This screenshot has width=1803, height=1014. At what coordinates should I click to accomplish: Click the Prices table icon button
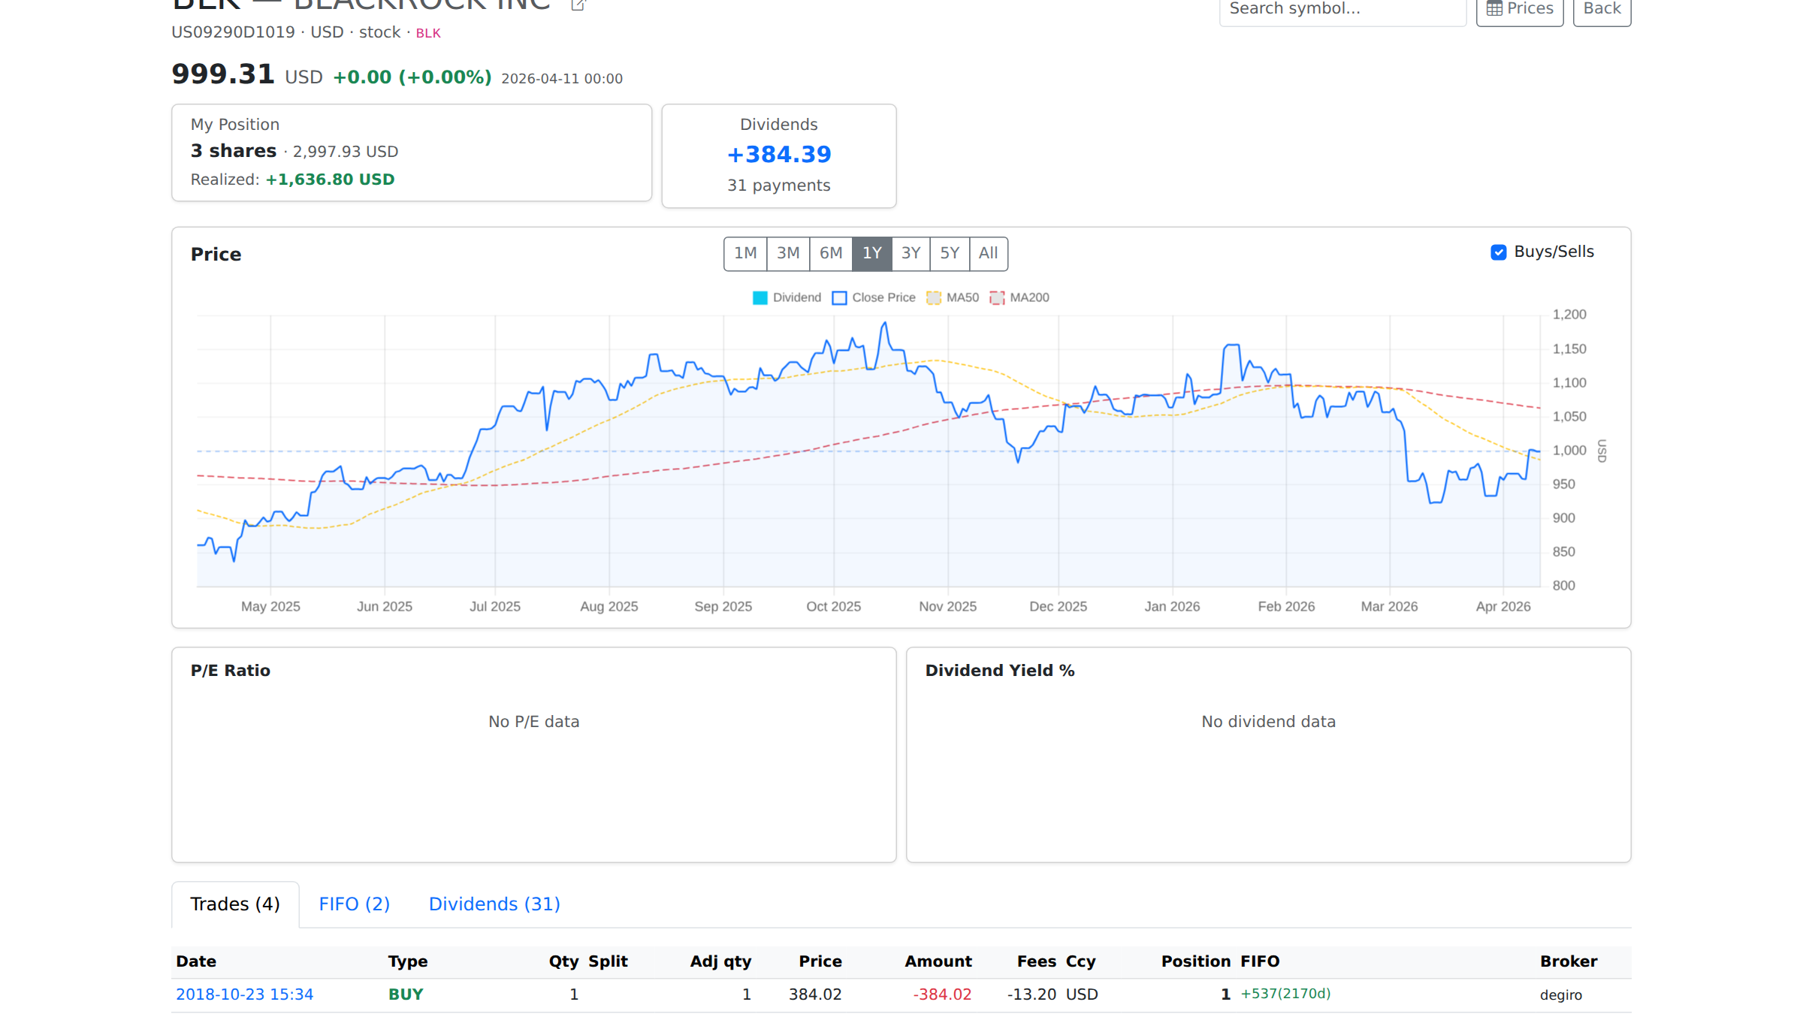1519,10
